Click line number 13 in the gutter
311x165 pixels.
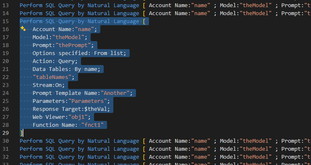click(x=5, y=5)
